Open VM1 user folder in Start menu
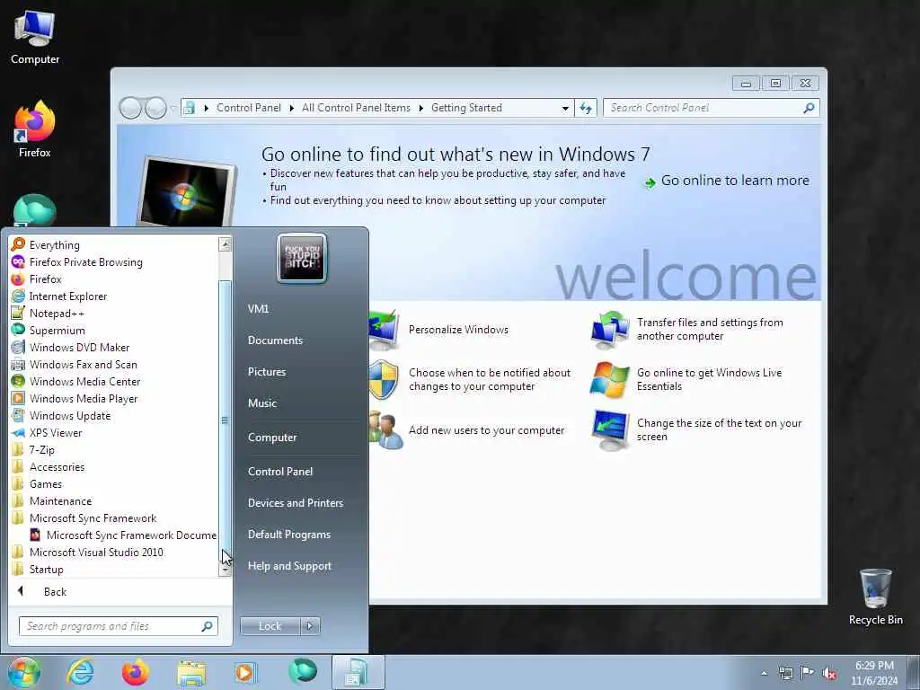 (258, 309)
